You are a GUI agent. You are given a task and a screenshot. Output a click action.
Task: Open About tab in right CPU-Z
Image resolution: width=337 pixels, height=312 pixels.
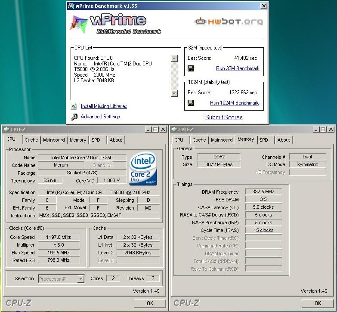(x=284, y=140)
